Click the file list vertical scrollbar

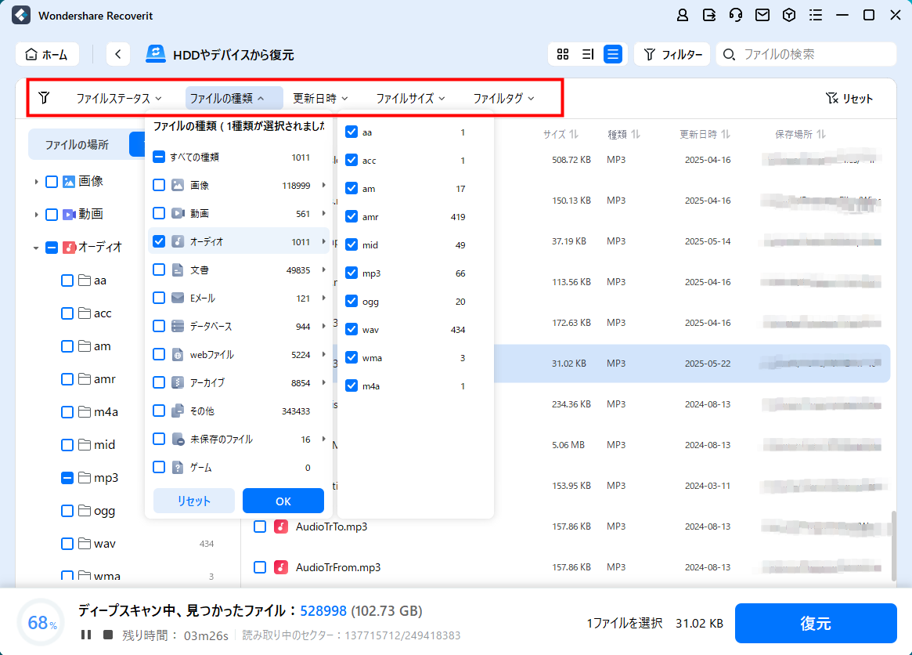coord(895,545)
